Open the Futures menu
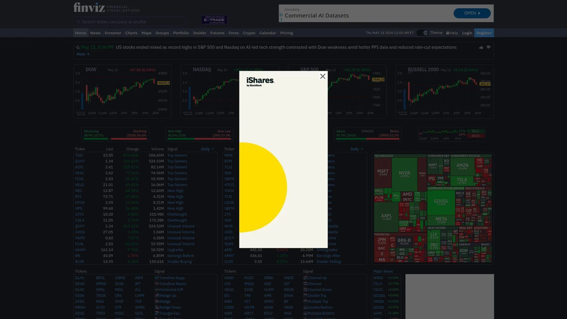Screen dimensions: 567x319 [217, 33]
